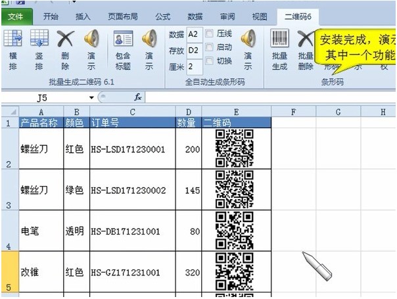Viewport: 397px width, 299px height.
Task: Switch to the 插入 tab
Action: coord(83,16)
